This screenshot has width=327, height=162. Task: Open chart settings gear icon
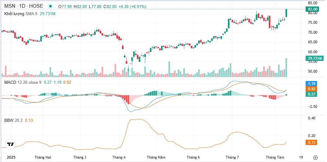316,157
